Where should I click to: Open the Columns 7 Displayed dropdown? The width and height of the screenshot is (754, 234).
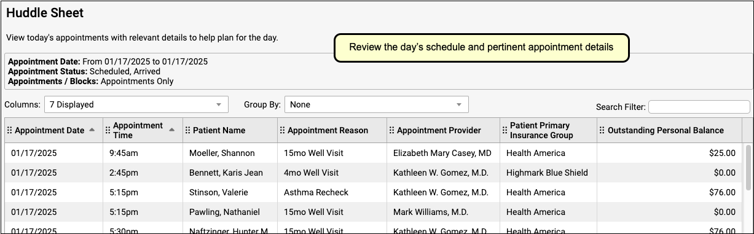pyautogui.click(x=136, y=104)
